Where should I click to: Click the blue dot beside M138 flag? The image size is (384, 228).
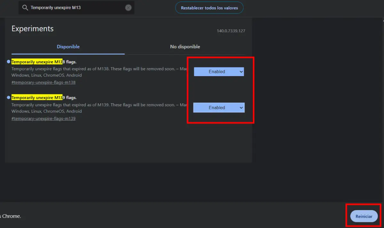click(x=9, y=62)
